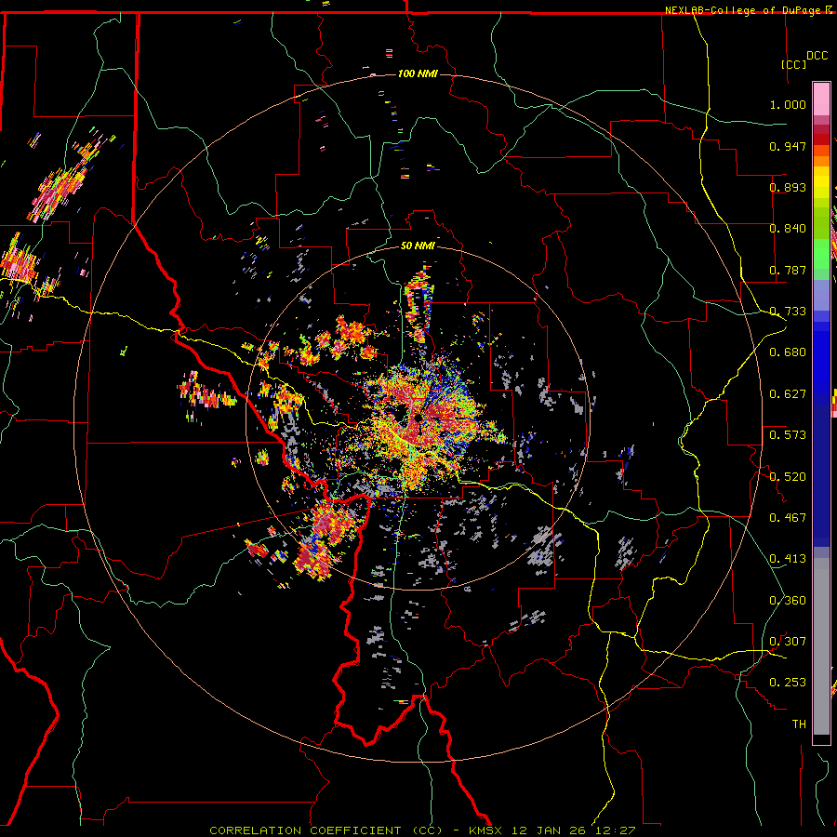Click the 100 NMI range ring label

(418, 73)
